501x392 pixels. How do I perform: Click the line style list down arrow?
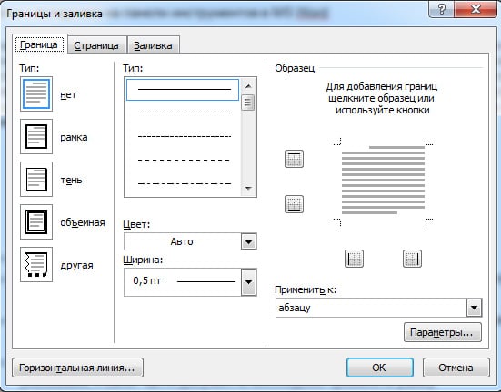[x=248, y=189]
